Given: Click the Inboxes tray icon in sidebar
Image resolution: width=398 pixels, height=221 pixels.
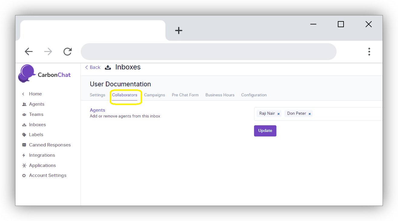Looking at the screenshot, I should coord(24,125).
